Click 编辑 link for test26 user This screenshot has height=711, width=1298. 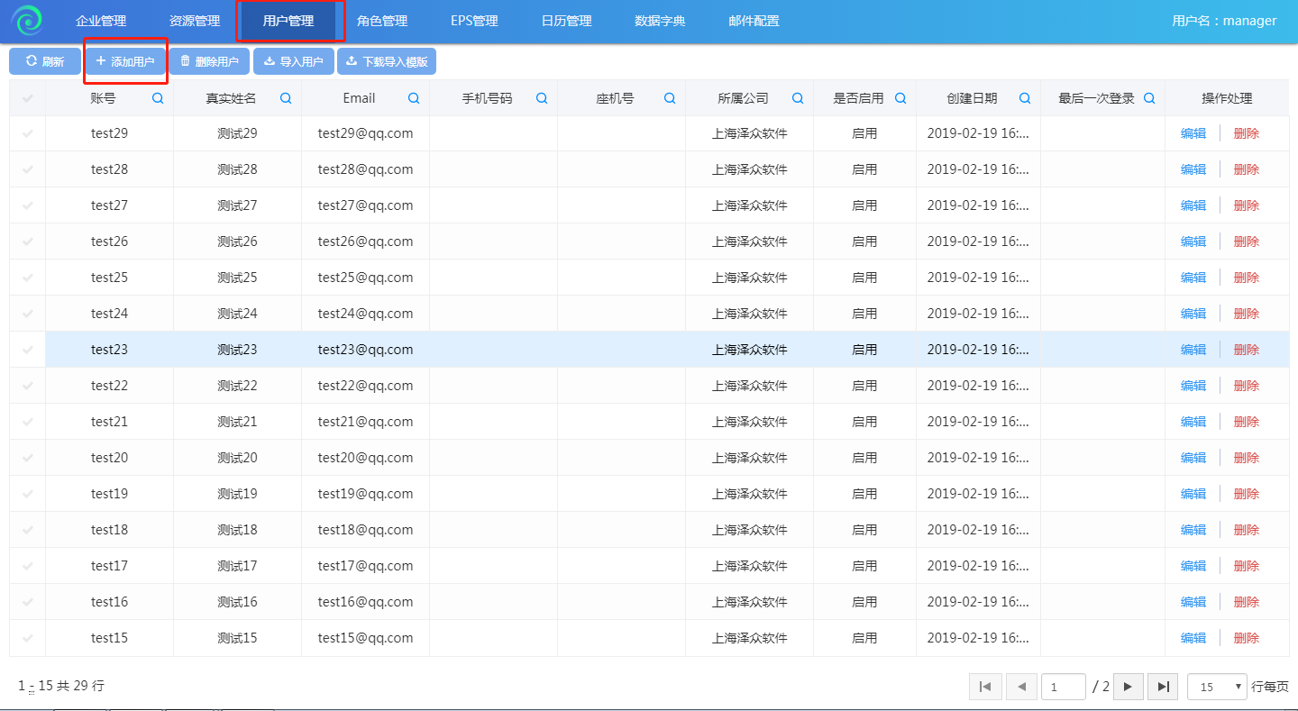coord(1193,242)
